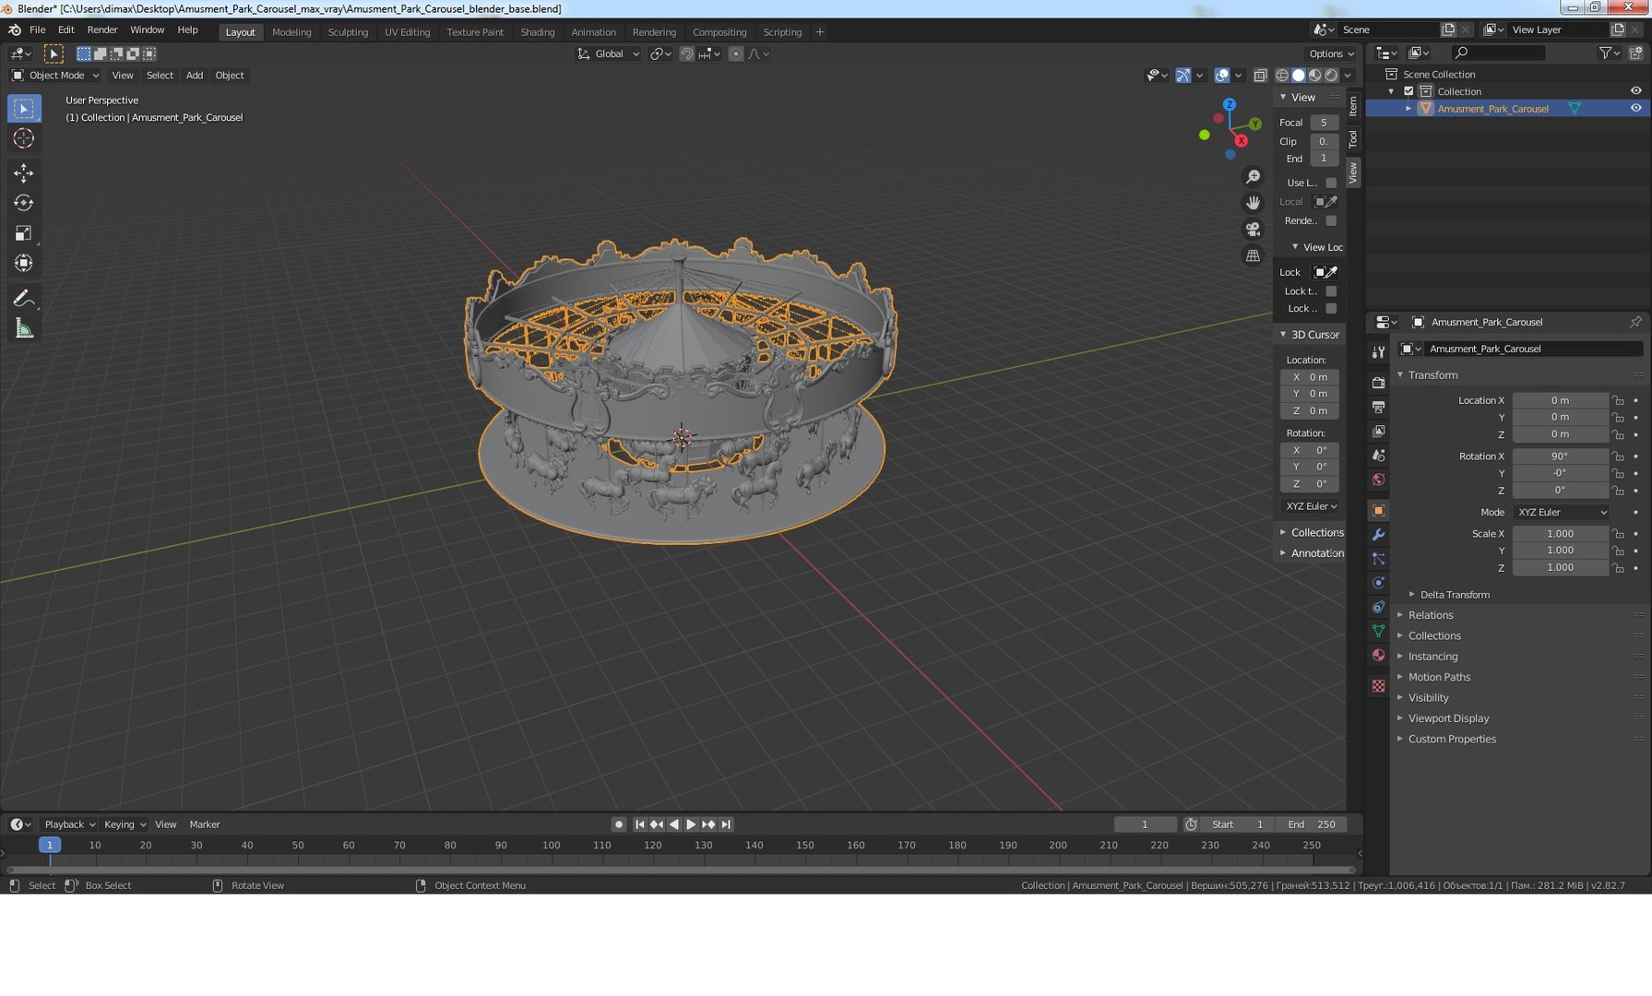
Task: Click the Scale X value field
Action: pos(1561,534)
